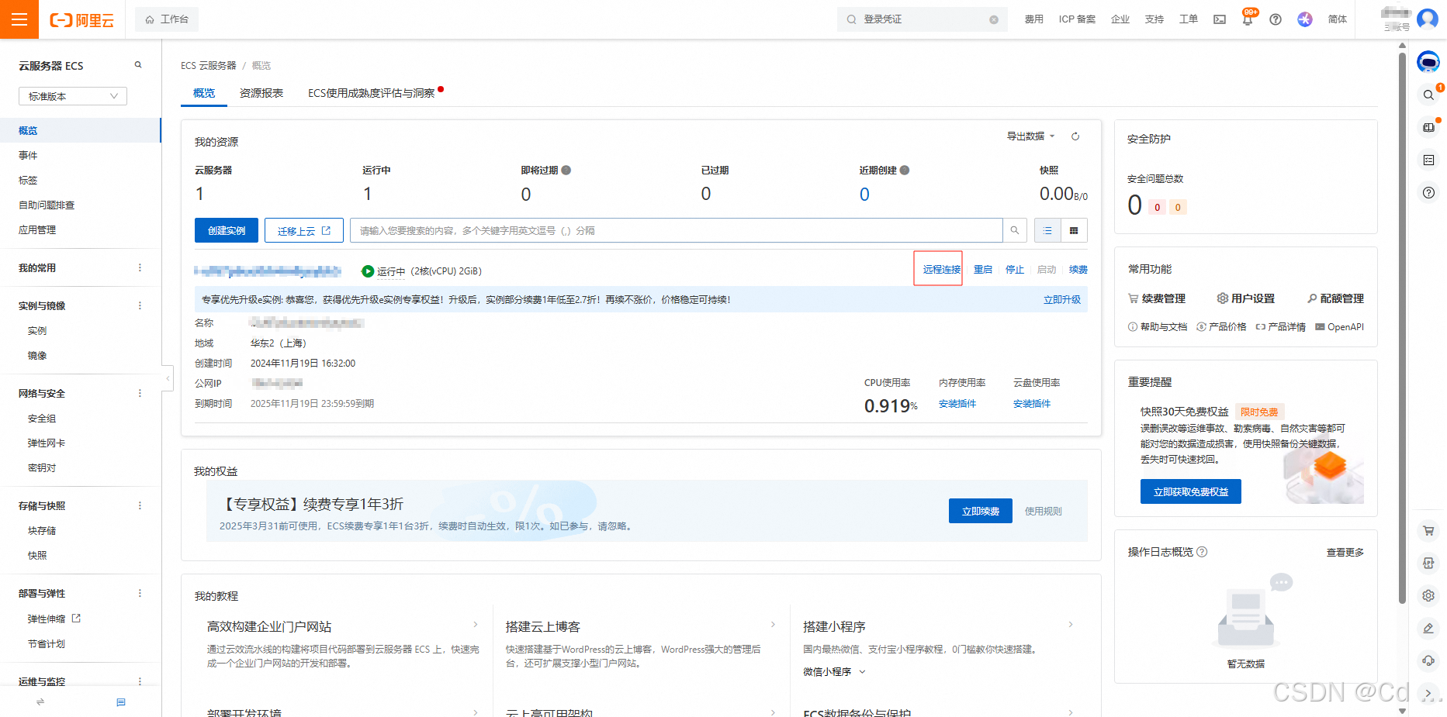Open ICP 备案 in top bar
This screenshot has height=717, width=1447.
tap(1077, 19)
